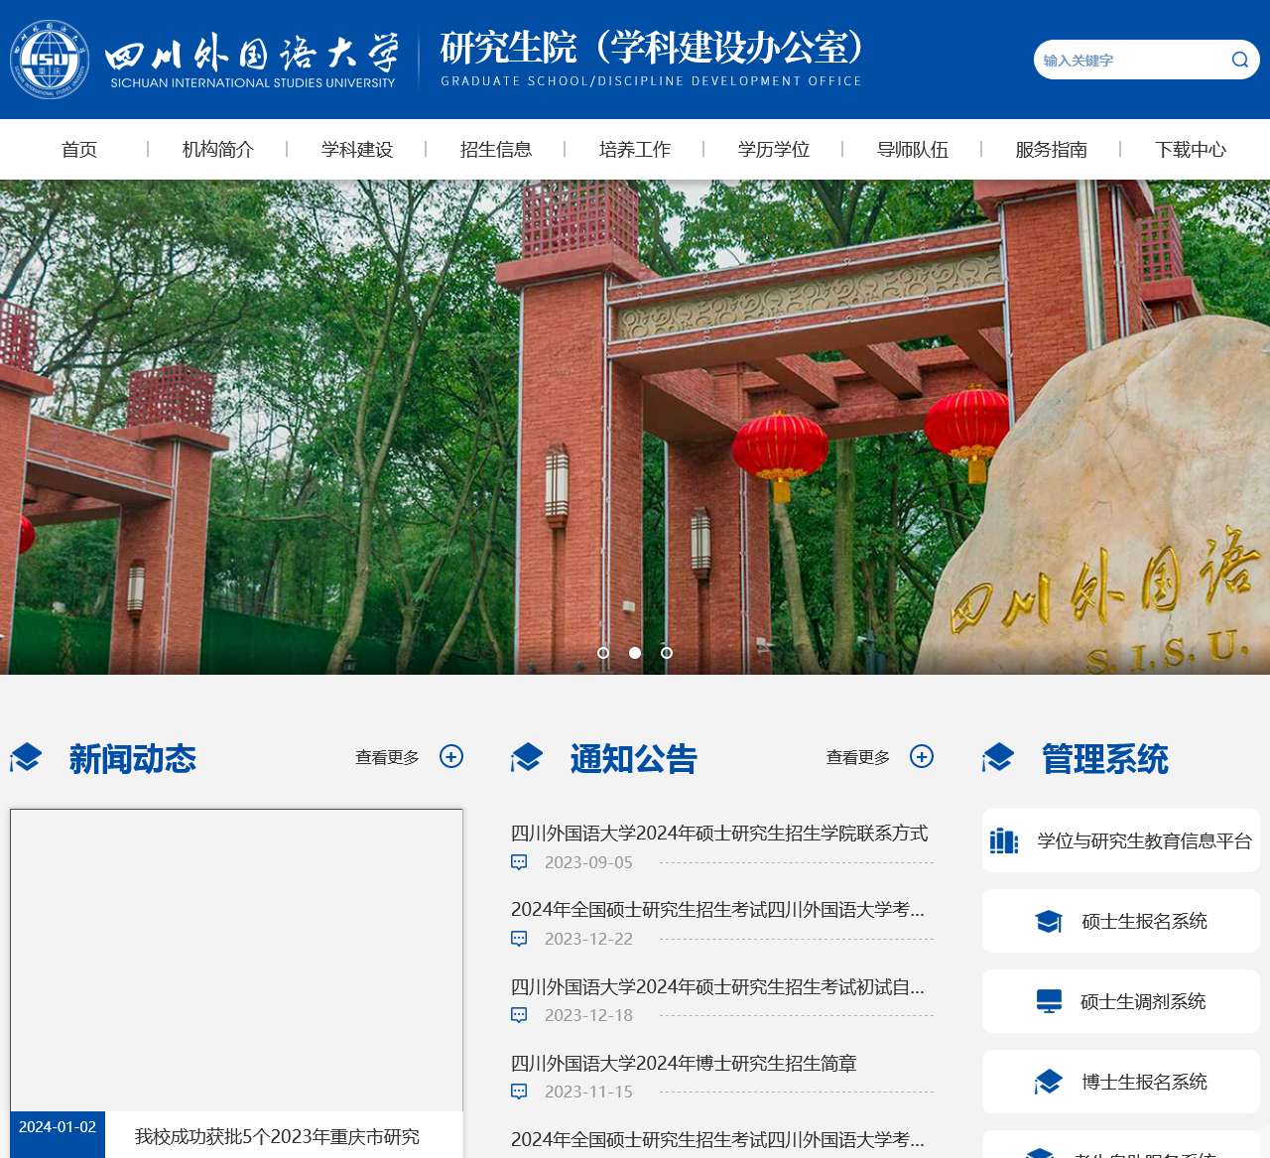Click the 新闻动态 section heading
1270x1158 pixels.
133,758
